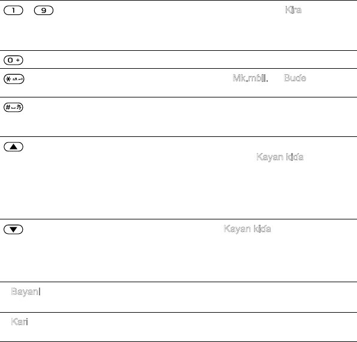Image resolution: width=357 pixels, height=342 pixels.
Task: Click the up arrow key icon
Action: 13,147
